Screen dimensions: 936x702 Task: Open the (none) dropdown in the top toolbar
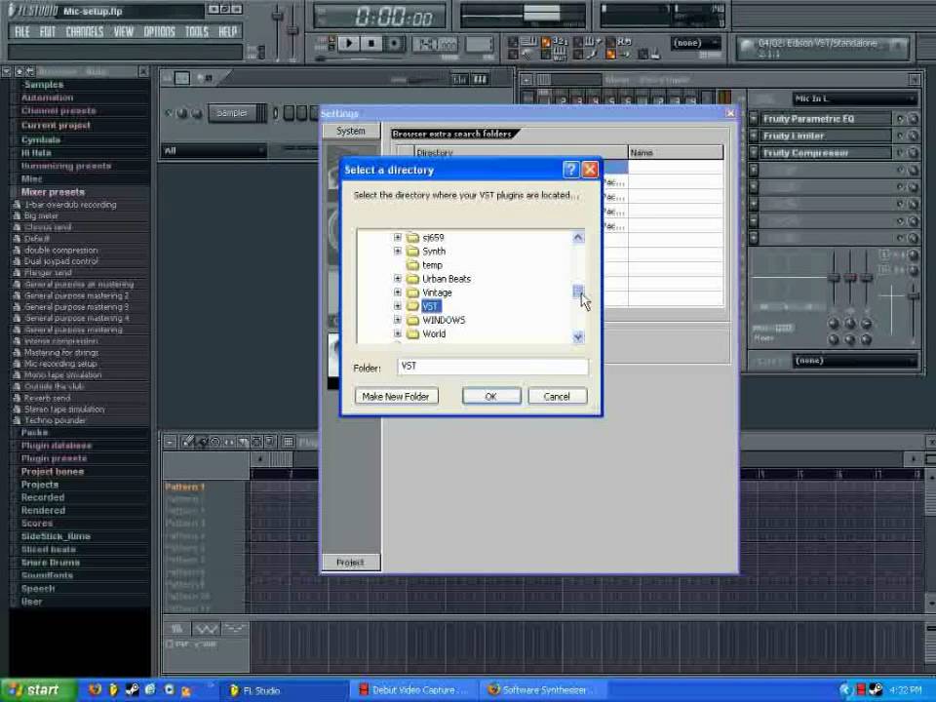click(x=695, y=43)
